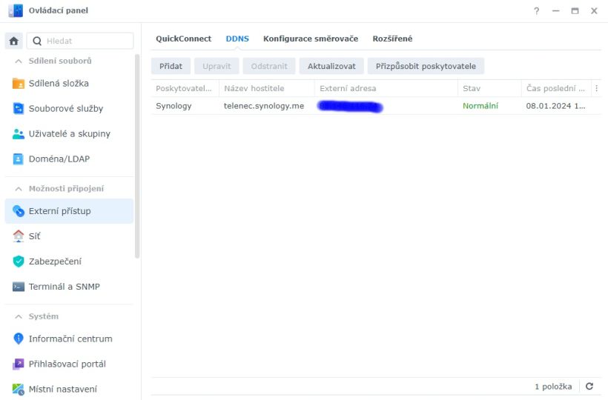Click the Home icon in sidebar
This screenshot has width=608, height=400.
[x=15, y=41]
